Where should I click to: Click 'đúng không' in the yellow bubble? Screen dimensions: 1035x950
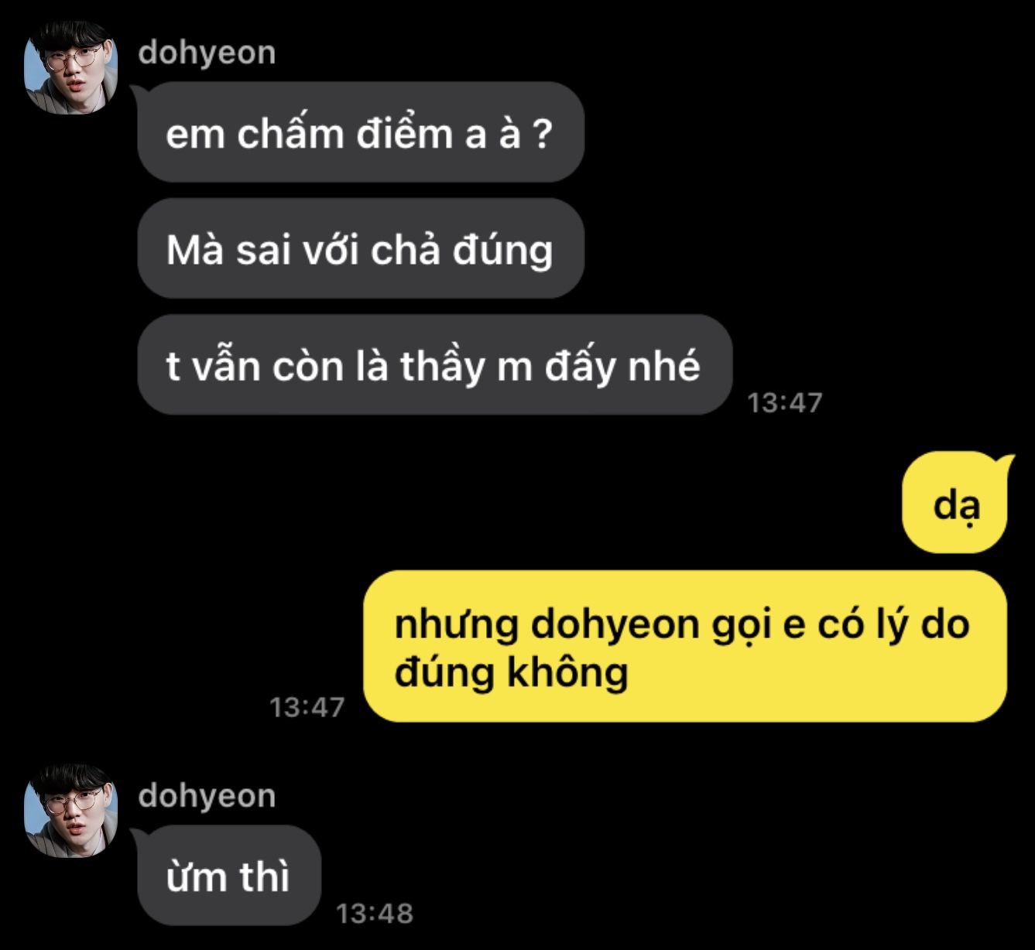511,671
